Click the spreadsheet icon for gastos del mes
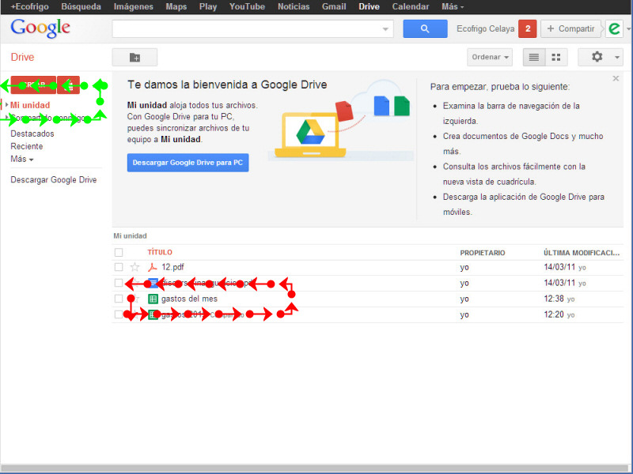633x474 pixels. coord(153,299)
